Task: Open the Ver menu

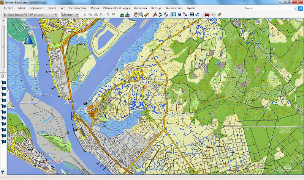Action: pyautogui.click(x=62, y=8)
